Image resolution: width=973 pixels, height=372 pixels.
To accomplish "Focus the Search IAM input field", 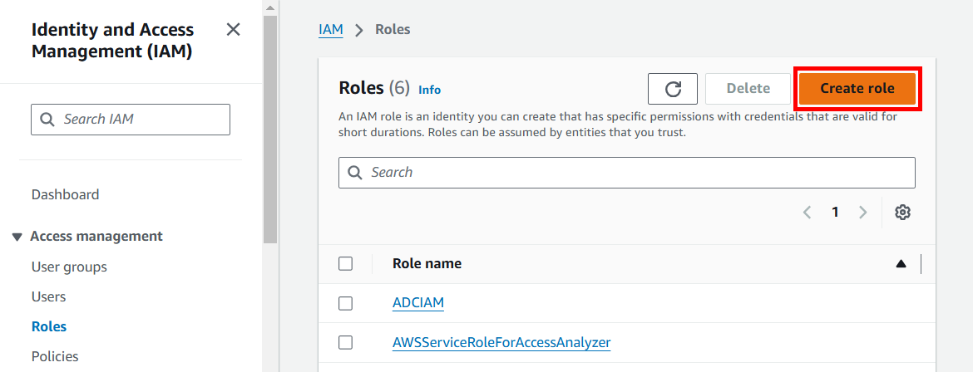I will pyautogui.click(x=131, y=119).
